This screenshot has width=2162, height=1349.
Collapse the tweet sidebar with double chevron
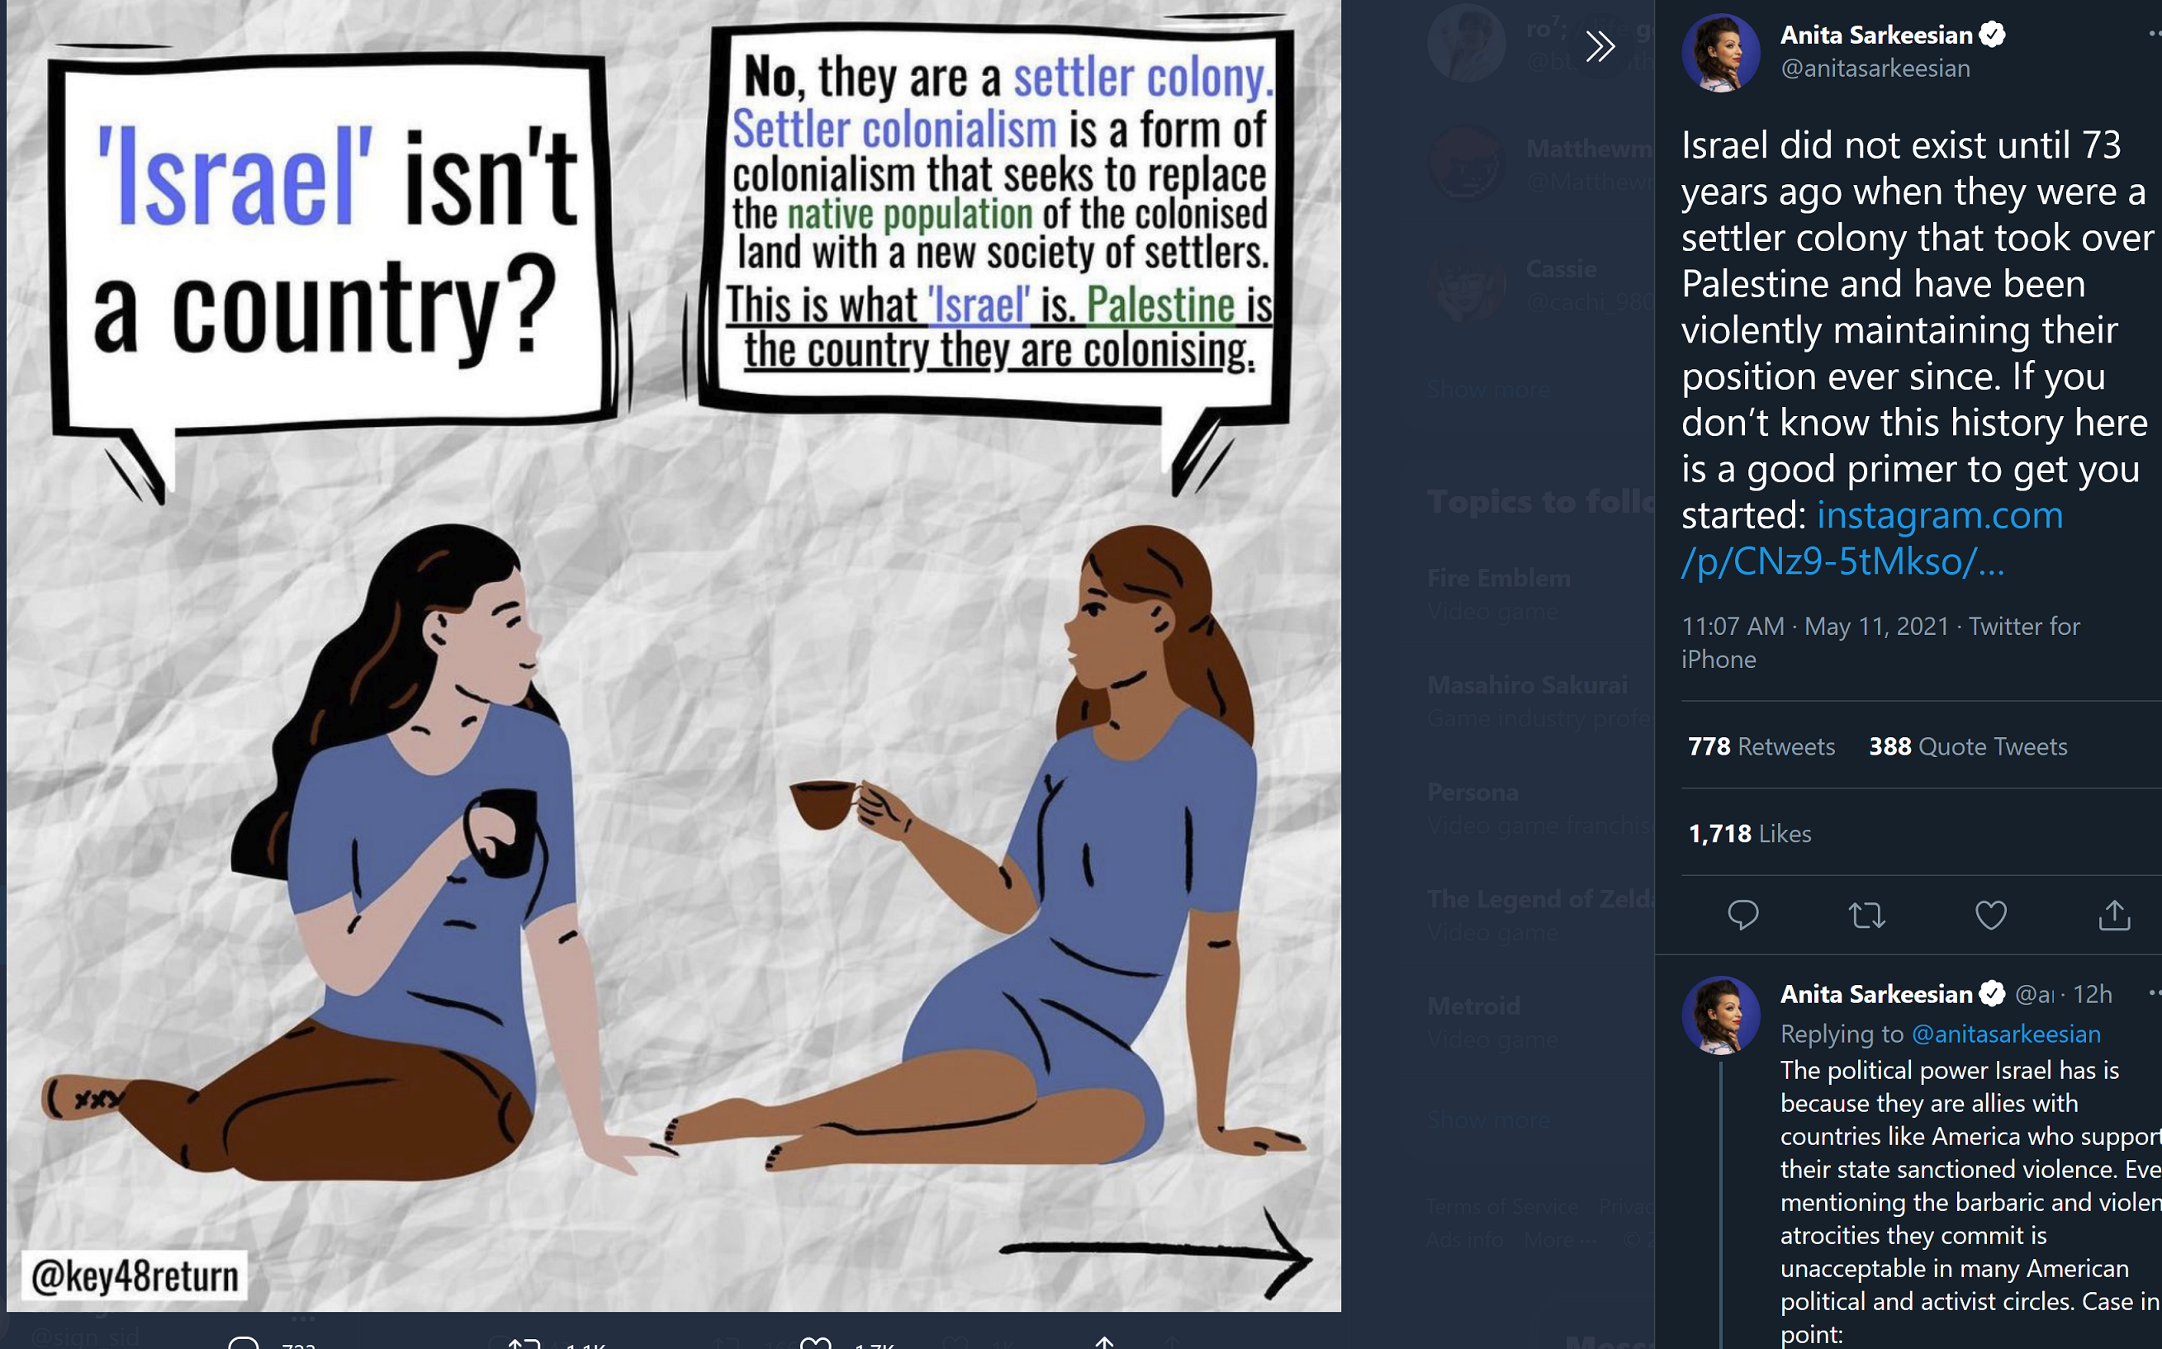point(1600,45)
